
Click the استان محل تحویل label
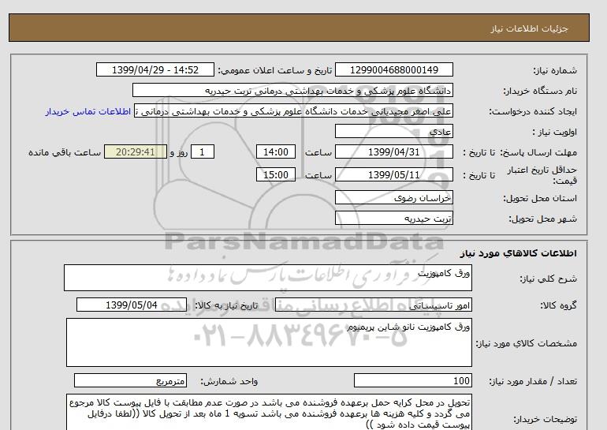(540, 198)
